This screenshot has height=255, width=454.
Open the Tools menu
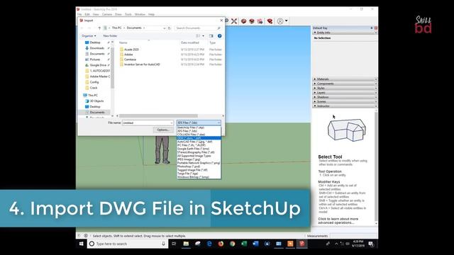coord(128,14)
